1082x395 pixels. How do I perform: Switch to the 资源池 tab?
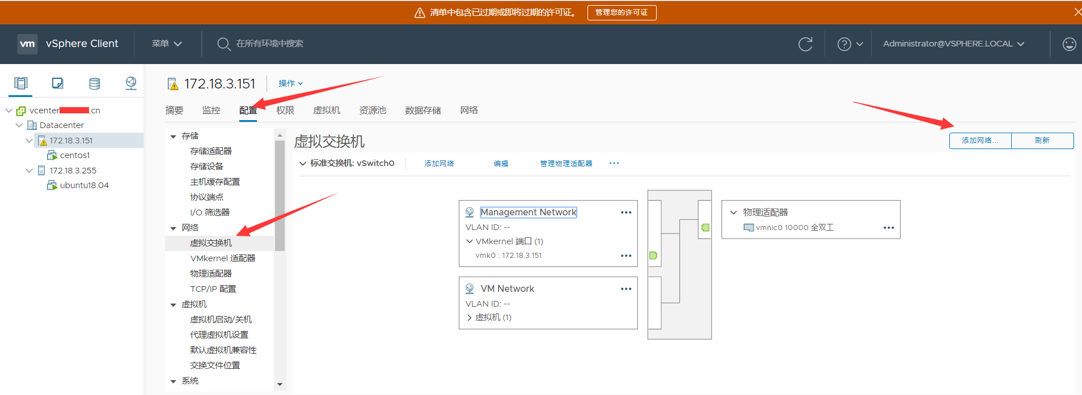coord(373,110)
